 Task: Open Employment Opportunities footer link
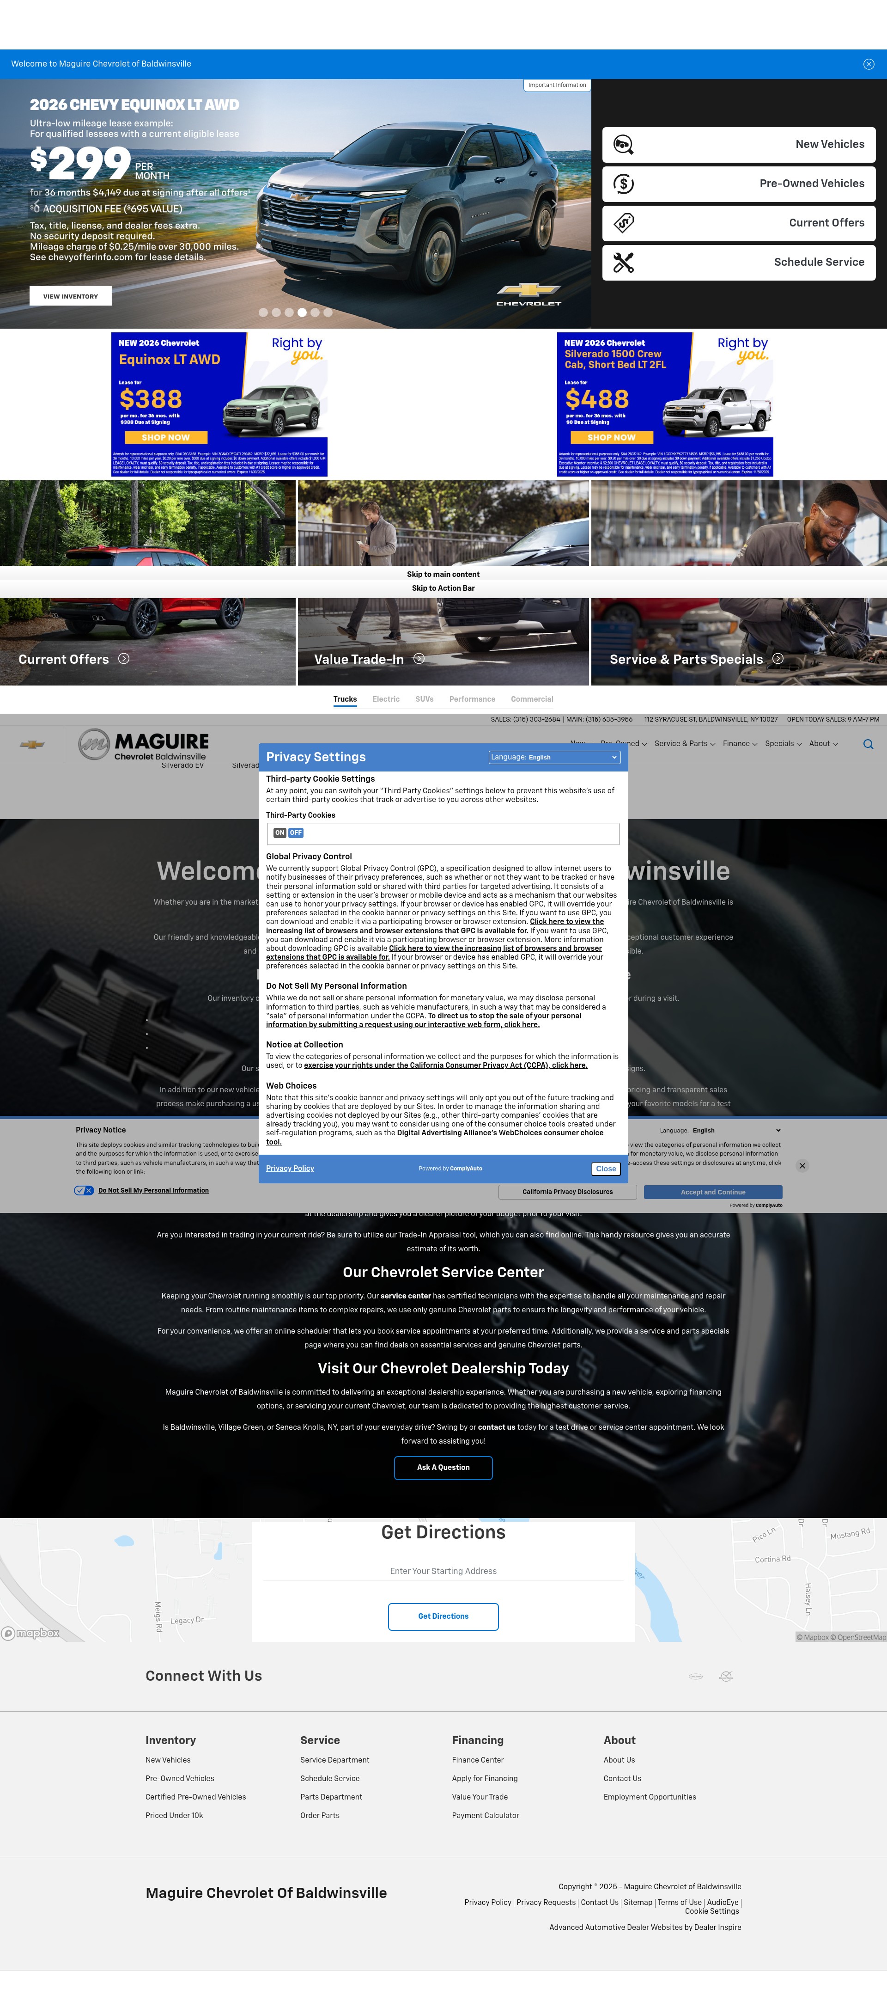pyautogui.click(x=650, y=1797)
